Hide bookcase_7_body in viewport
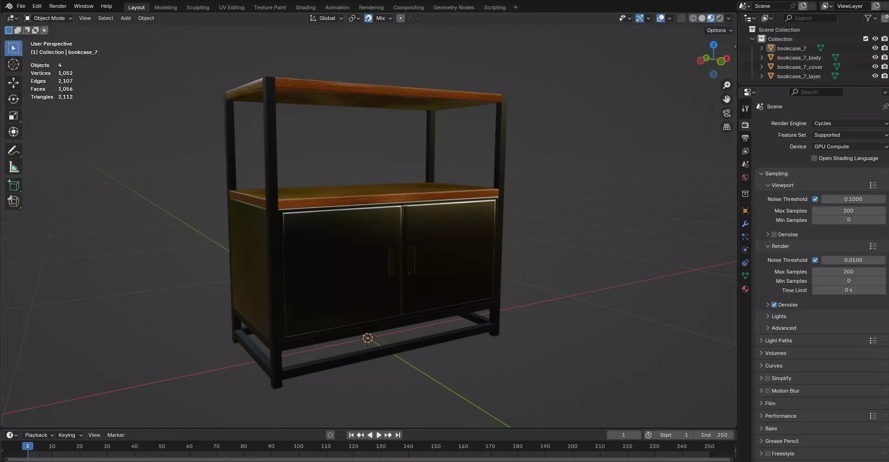Screen dimensions: 889x462 (x=875, y=57)
